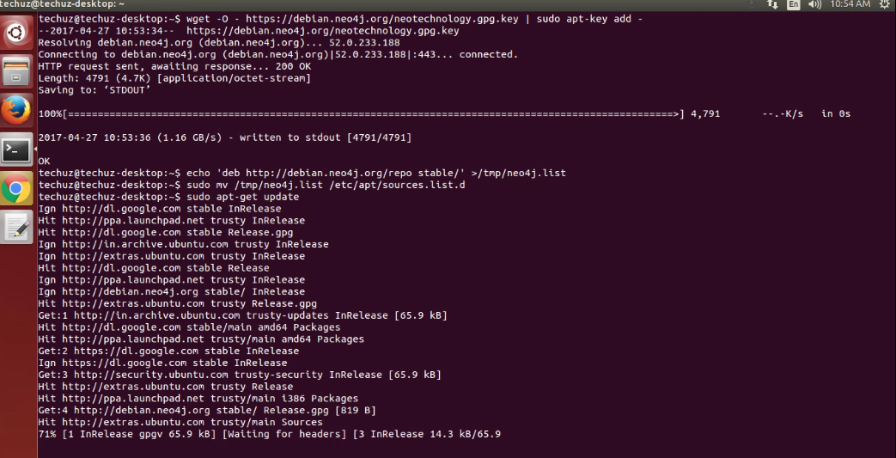Open the Text Editor launcher icon
The image size is (896, 458).
pos(16,228)
